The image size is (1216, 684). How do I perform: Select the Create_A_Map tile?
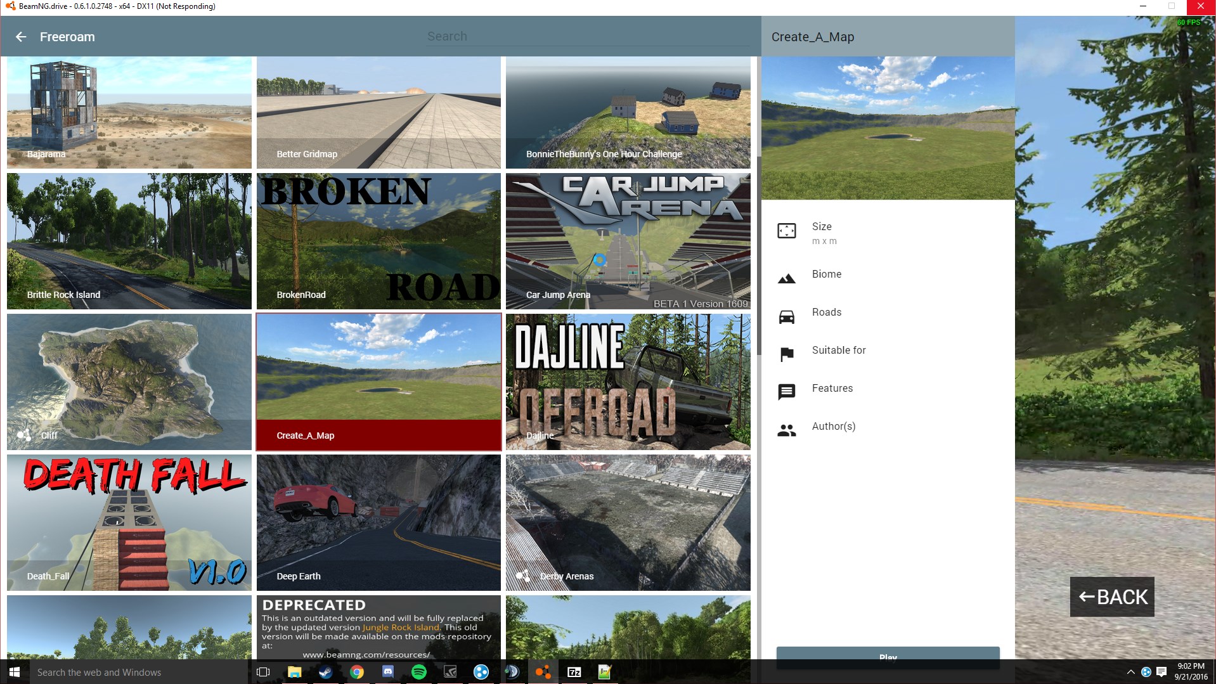tap(378, 382)
